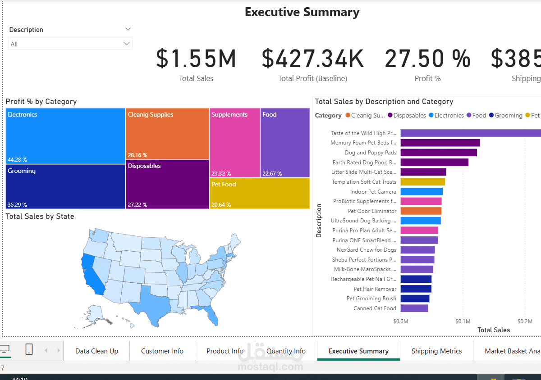Select the Supplements treemap tile
Image resolution: width=541 pixels, height=380 pixels.
pos(235,143)
